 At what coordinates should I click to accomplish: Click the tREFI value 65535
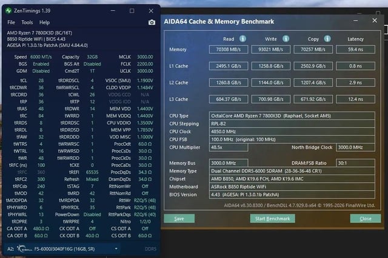coord(92,172)
